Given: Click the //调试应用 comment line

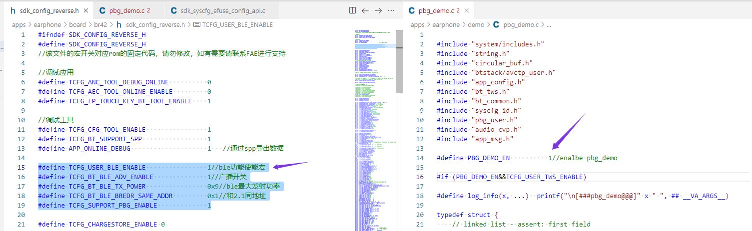Looking at the screenshot, I should click(x=55, y=72).
